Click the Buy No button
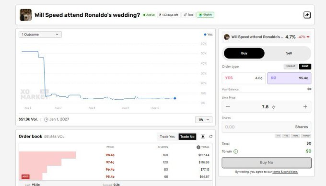The width and height of the screenshot is (326, 186). pos(267,163)
